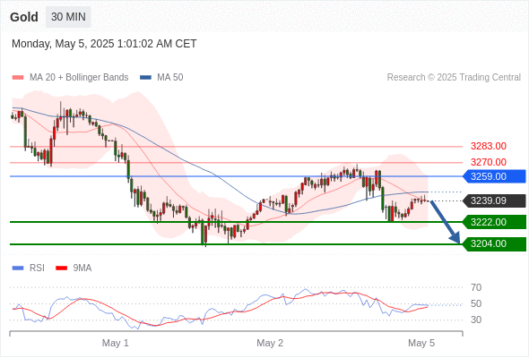Click the MA 20 + Bollinger Bands legend swatch

(18, 78)
